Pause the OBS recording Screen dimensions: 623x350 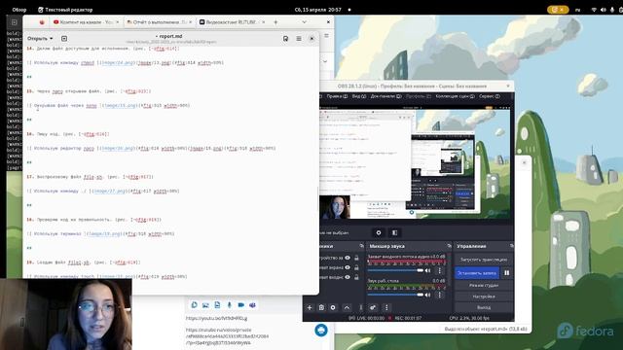506,273
